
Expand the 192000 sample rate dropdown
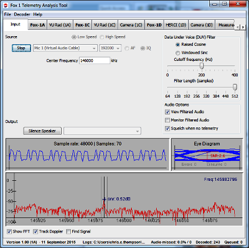point(110,48)
